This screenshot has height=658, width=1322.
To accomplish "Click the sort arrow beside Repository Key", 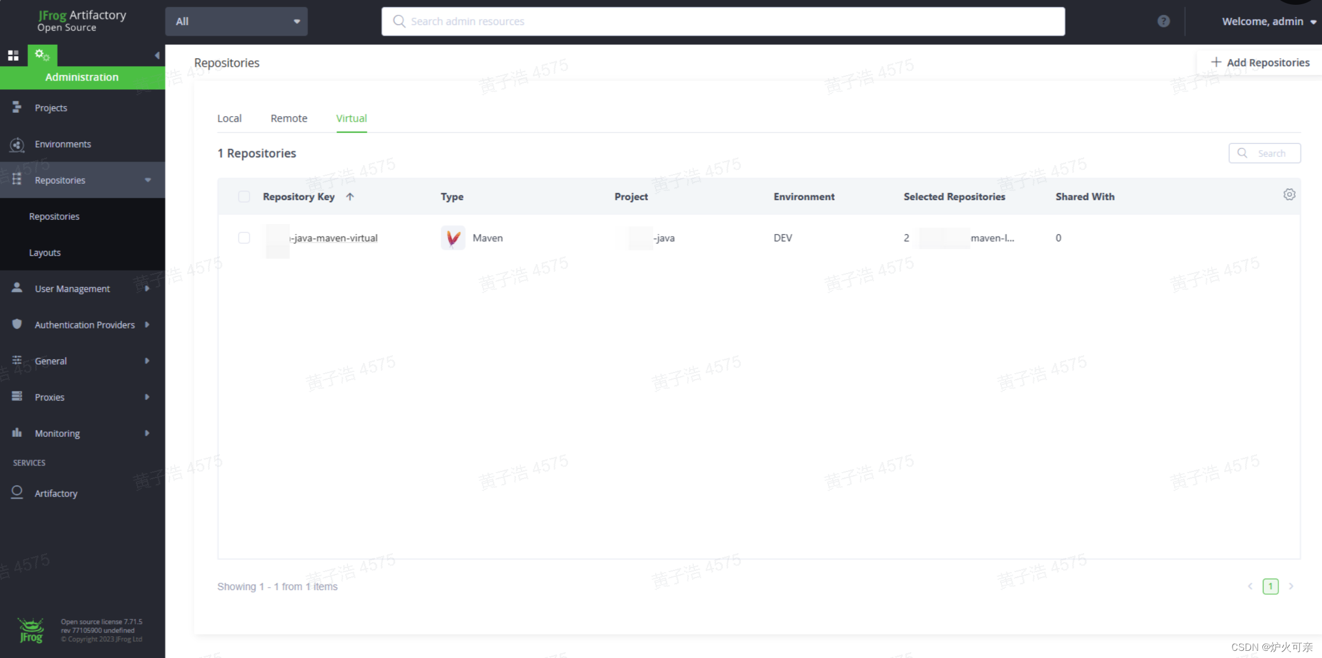I will point(350,197).
